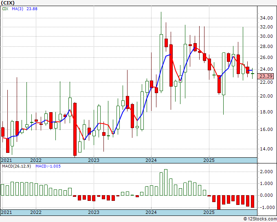This screenshot has height=222, width=277.
Task: Click the large red candlestick before 2023
Action: [x=75, y=129]
